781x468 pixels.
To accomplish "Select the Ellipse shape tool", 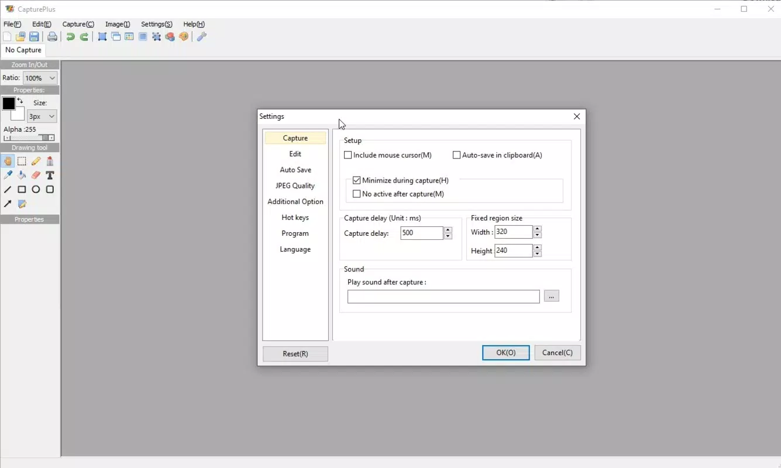I will tap(36, 190).
